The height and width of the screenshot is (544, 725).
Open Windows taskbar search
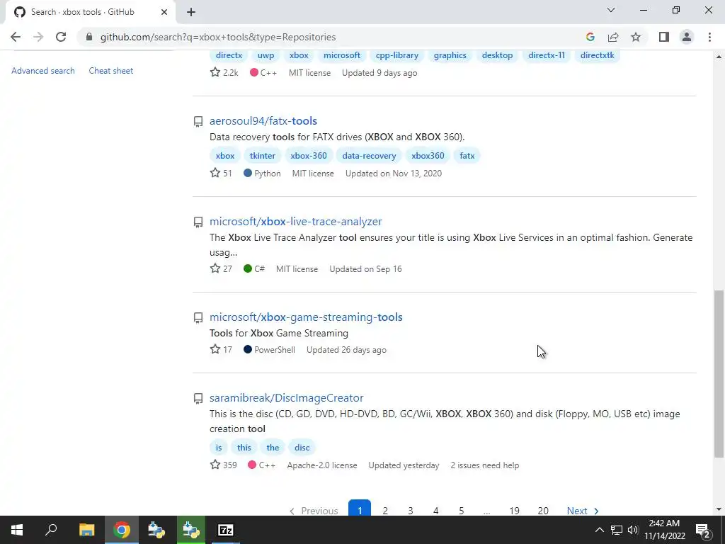click(51, 530)
